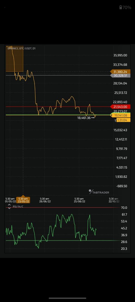Image resolution: width=135 pixels, height=302 pixels.
Task: Tap the 22,893.40 price scale value
Action: pos(120,102)
